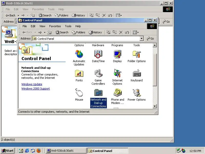The height and width of the screenshot is (154, 205).
Task: Click the network connection tray icon
Action: point(178,151)
